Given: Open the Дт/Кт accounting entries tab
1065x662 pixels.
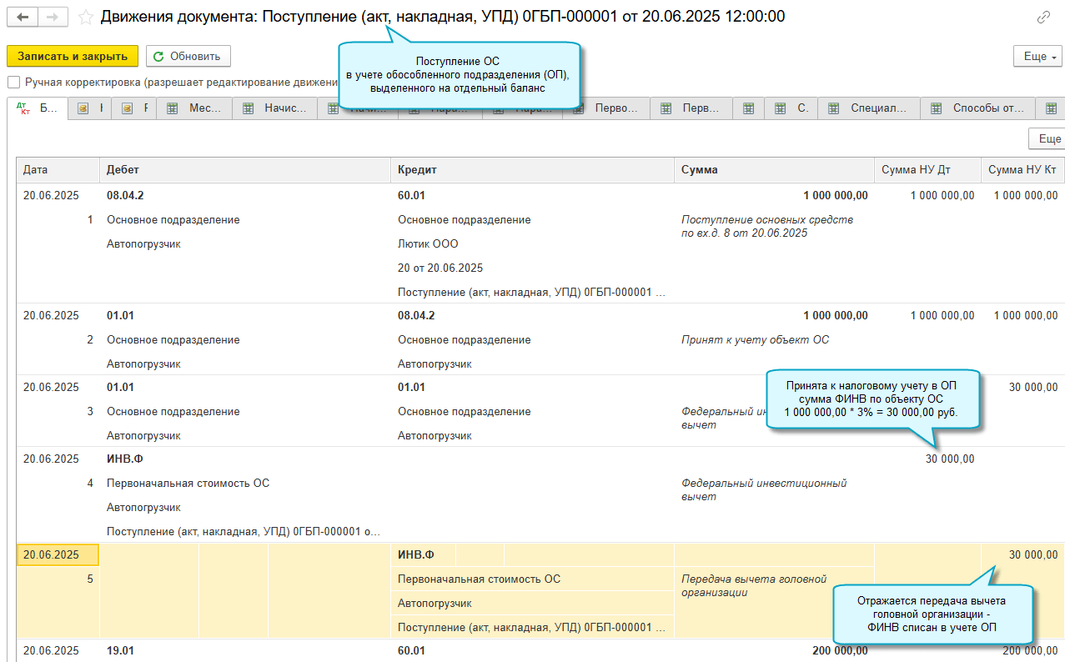Looking at the screenshot, I should pyautogui.click(x=38, y=108).
